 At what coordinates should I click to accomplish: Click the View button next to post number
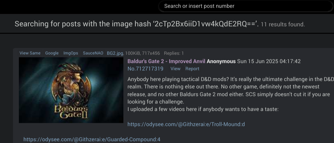(x=176, y=69)
